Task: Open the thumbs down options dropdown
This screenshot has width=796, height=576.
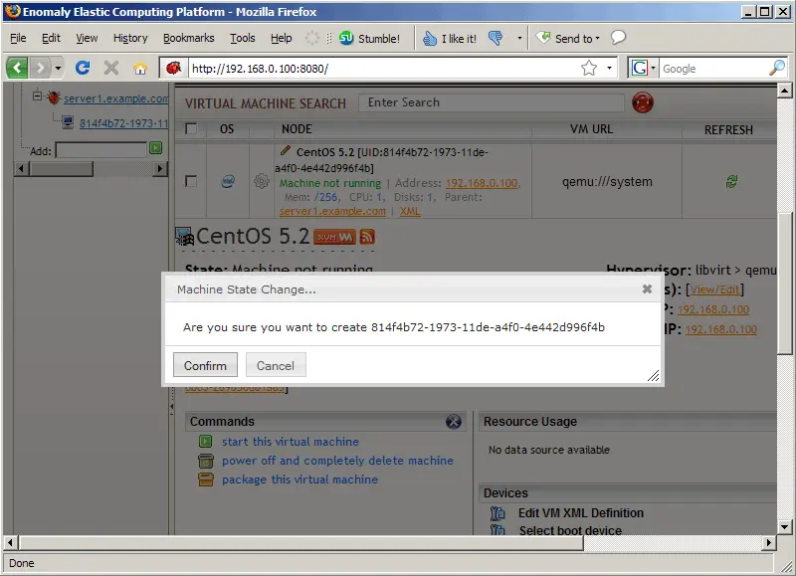Action: click(519, 38)
